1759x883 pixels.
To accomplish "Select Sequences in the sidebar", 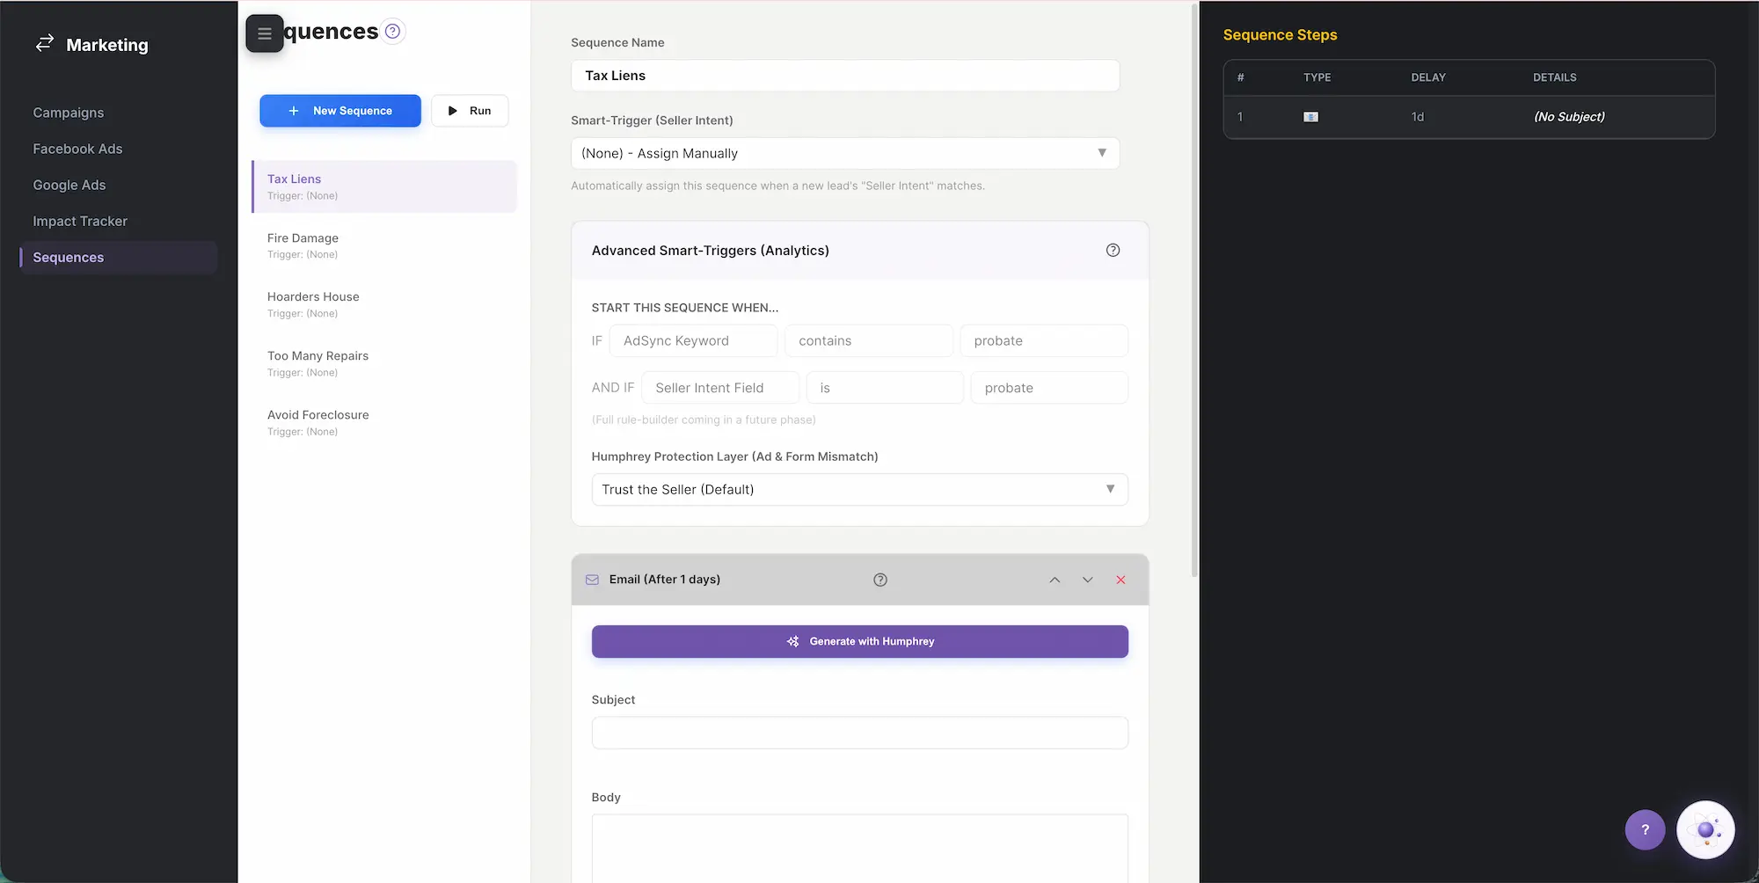I will (119, 258).
